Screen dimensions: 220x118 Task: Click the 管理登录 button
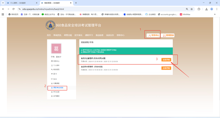click(x=168, y=35)
